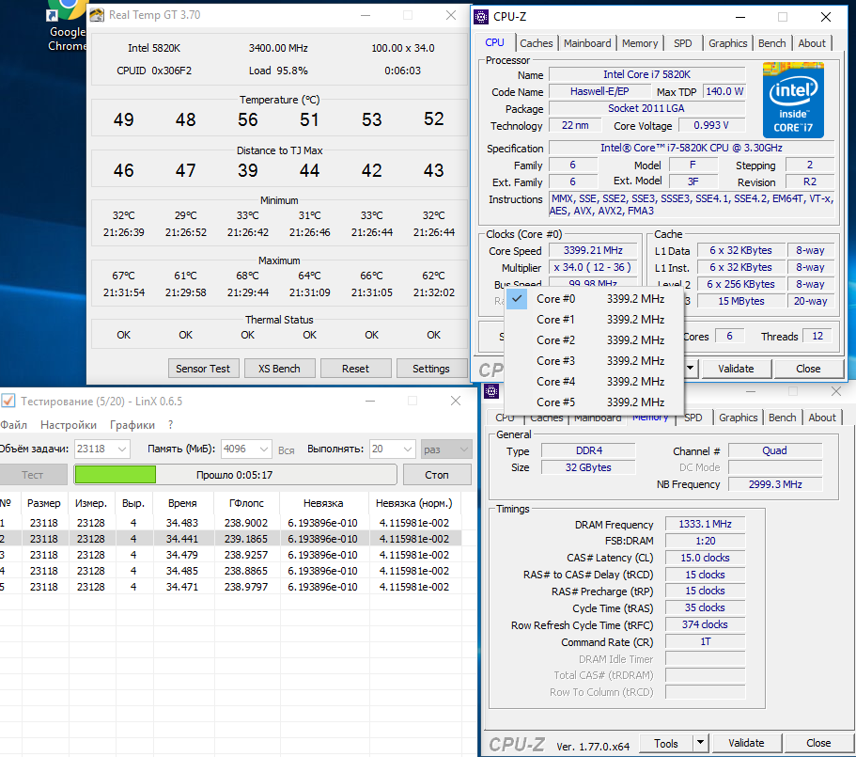Stop the LinX test with Стоп button
The width and height of the screenshot is (856, 757).
[437, 475]
